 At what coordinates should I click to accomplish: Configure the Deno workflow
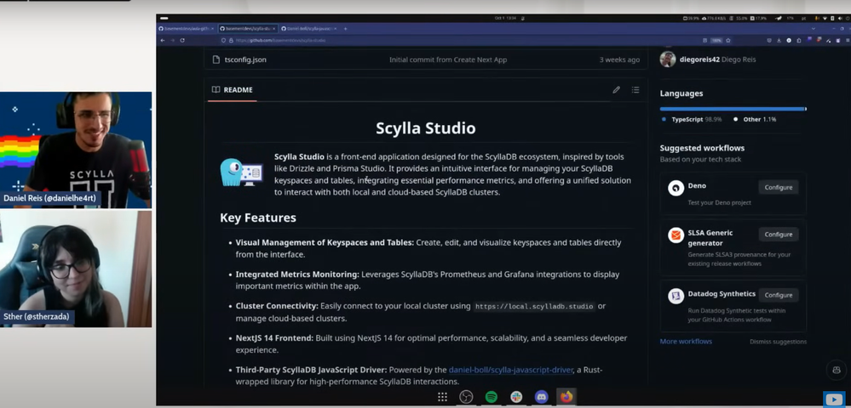pos(779,187)
